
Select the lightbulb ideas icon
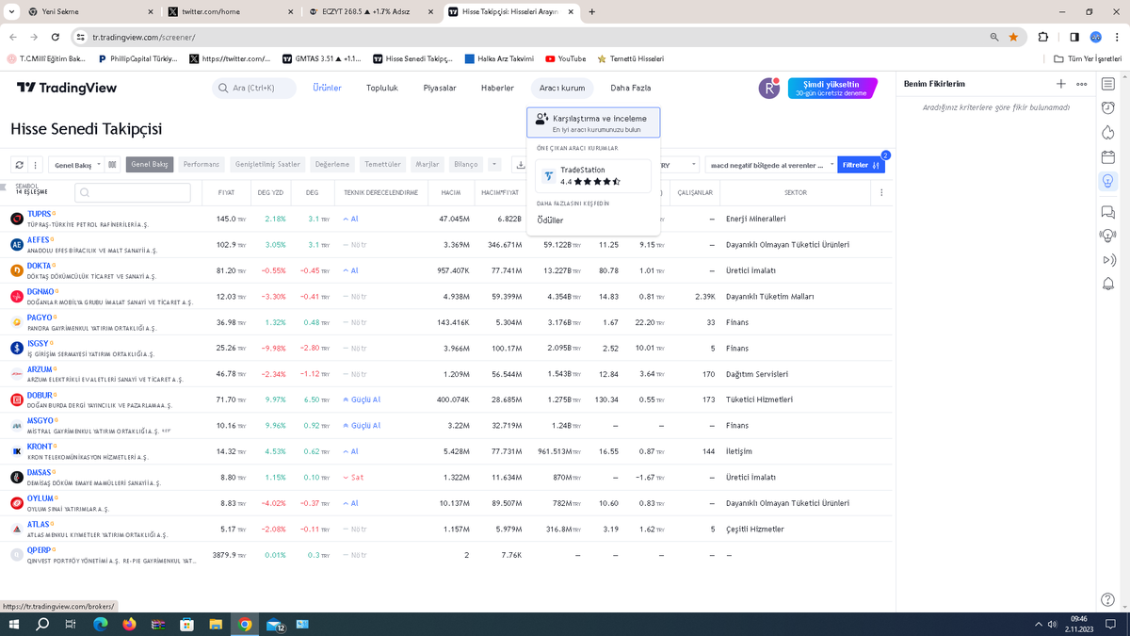point(1107,181)
